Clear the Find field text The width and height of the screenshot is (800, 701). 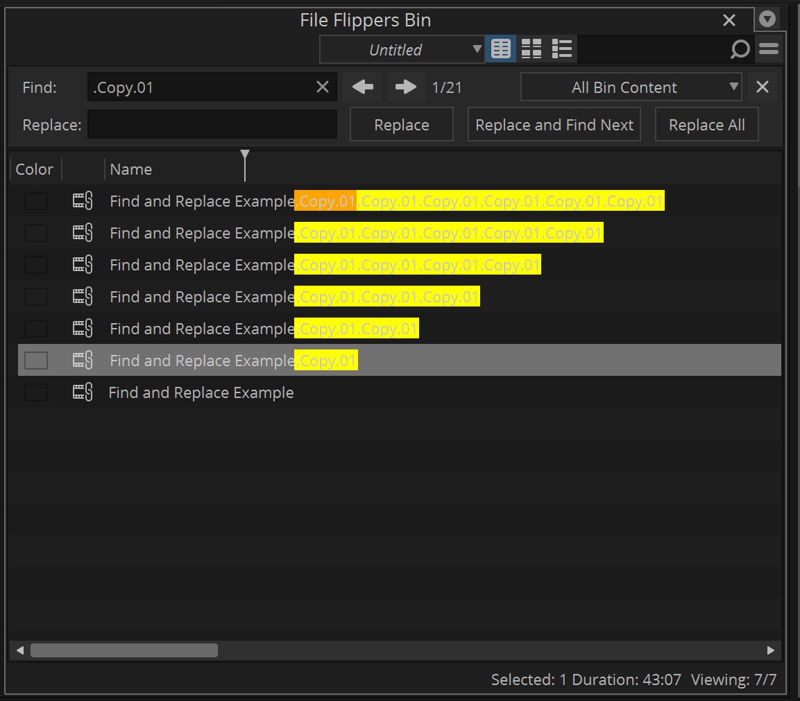point(323,87)
